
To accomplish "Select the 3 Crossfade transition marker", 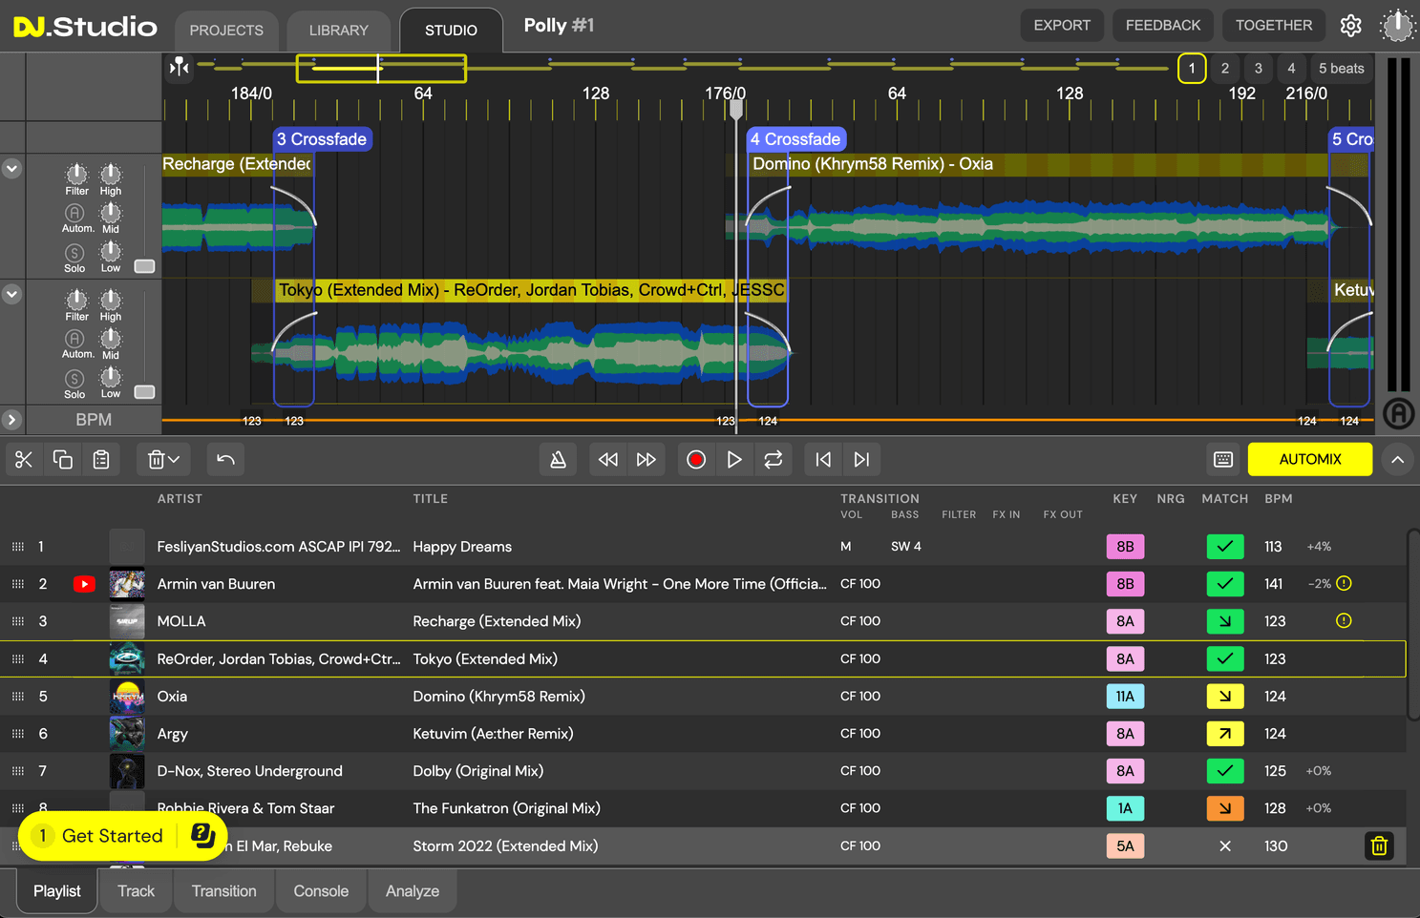I will coord(322,139).
